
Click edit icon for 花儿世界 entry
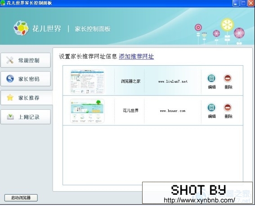pos(211,107)
